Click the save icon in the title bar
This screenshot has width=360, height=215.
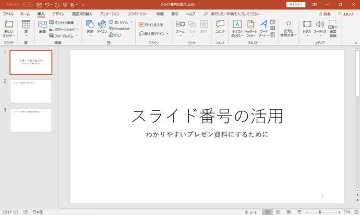click(39, 5)
